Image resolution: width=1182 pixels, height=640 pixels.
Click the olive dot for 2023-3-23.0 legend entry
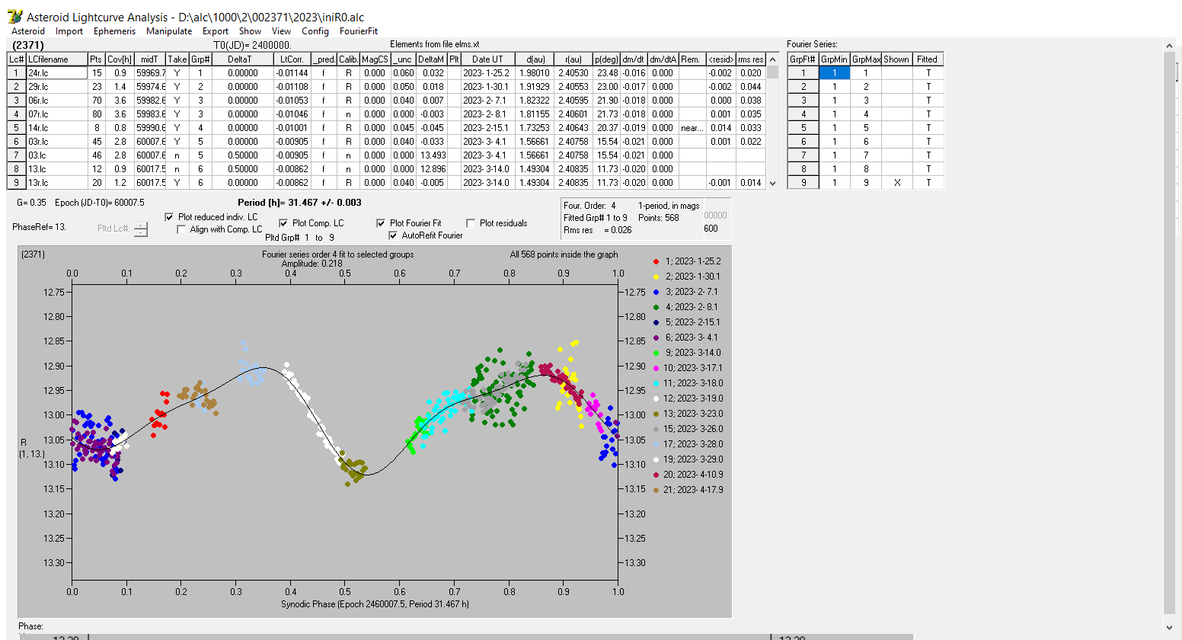[656, 414]
